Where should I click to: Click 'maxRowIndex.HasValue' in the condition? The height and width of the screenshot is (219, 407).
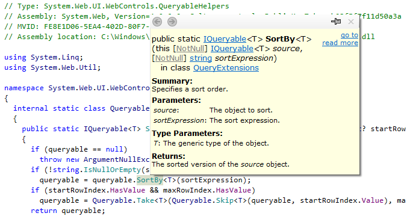[x=207, y=190]
